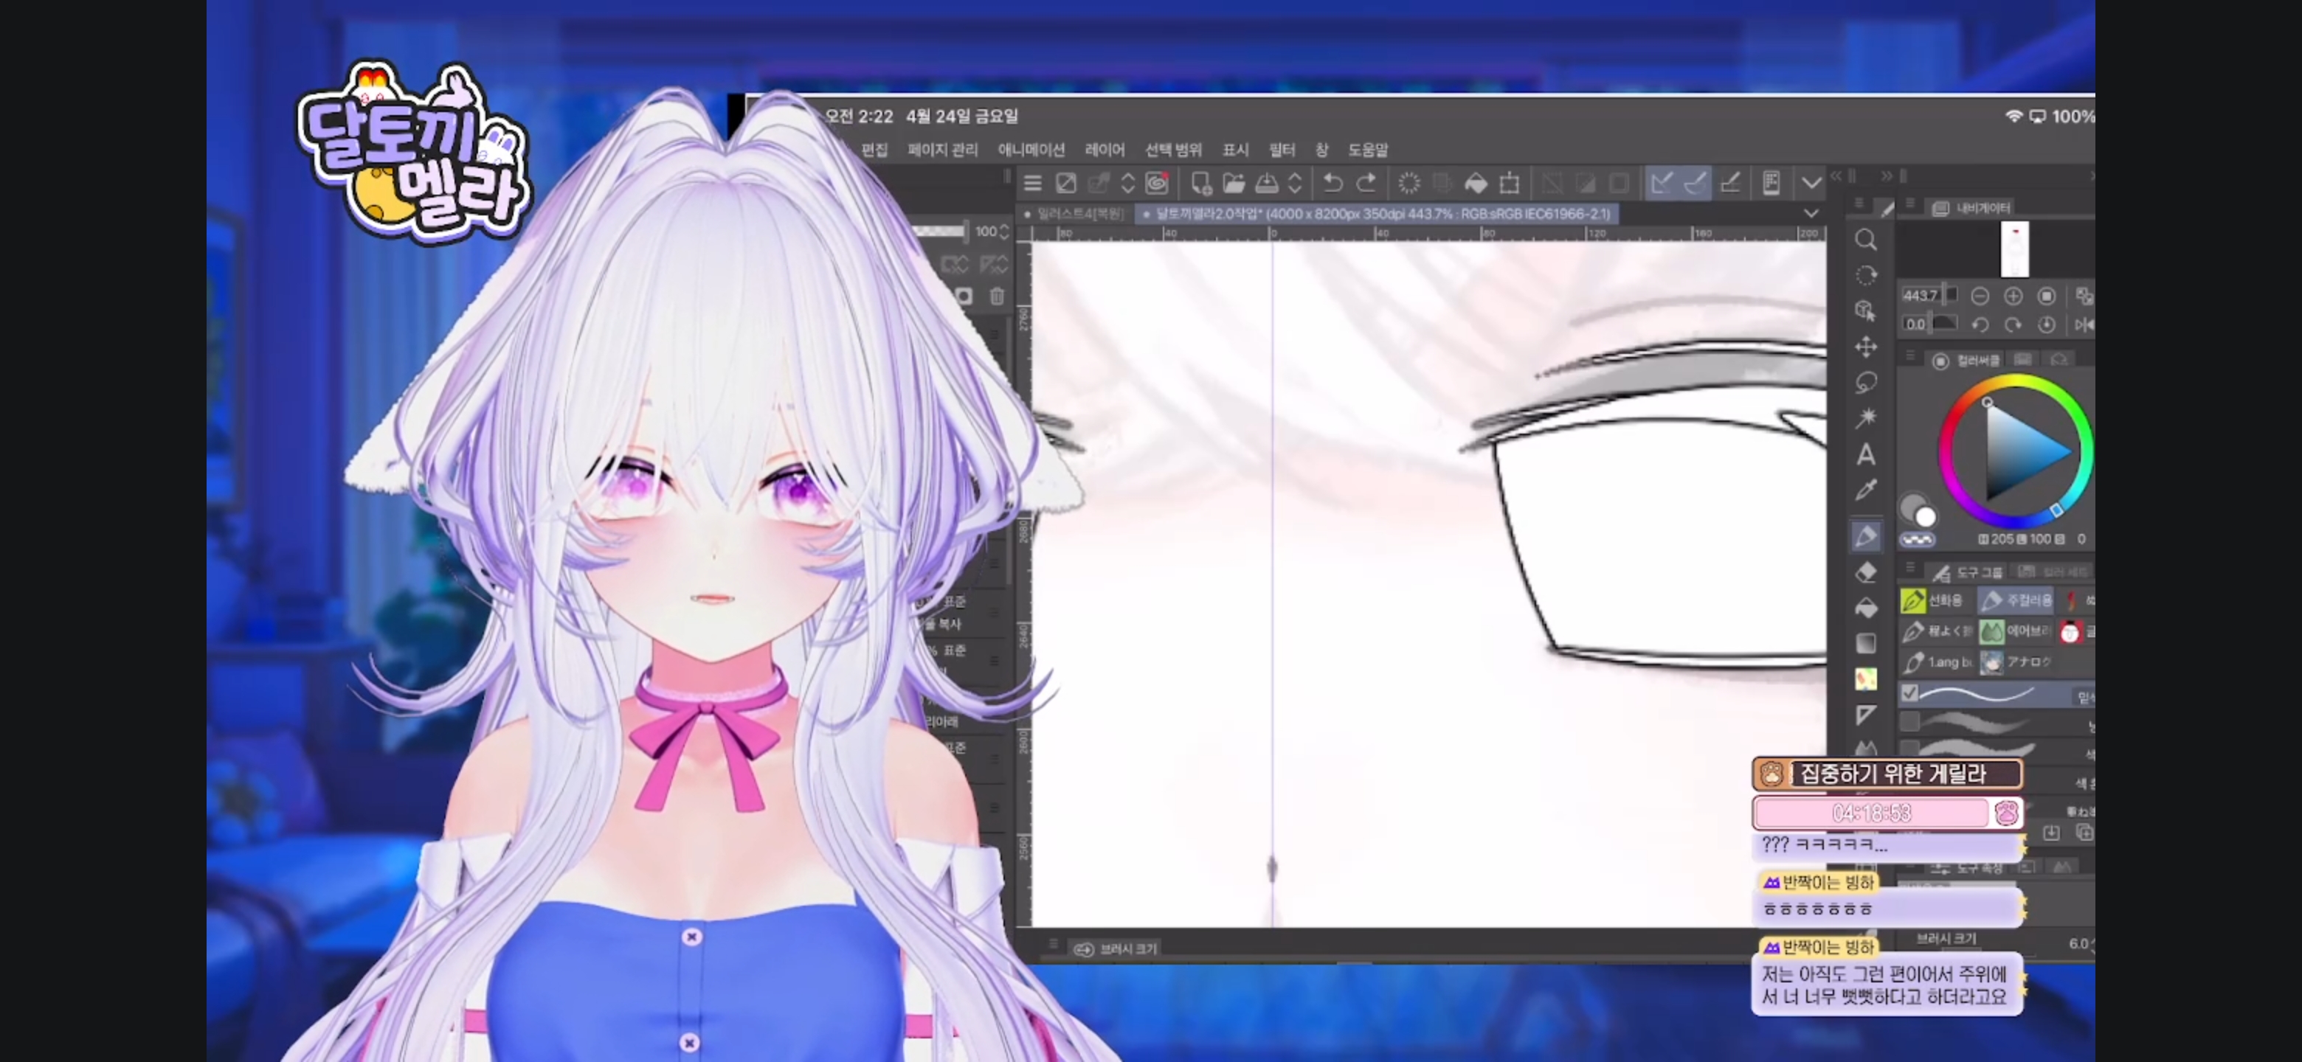Click the diagonal-slash square icon in the command bar
Viewport: 2302px width, 1062px height.
(1065, 184)
